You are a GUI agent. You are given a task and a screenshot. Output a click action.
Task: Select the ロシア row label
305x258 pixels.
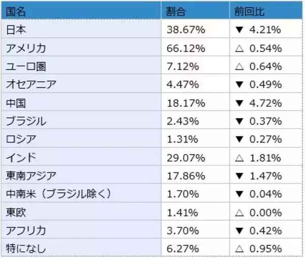pyautogui.click(x=21, y=139)
